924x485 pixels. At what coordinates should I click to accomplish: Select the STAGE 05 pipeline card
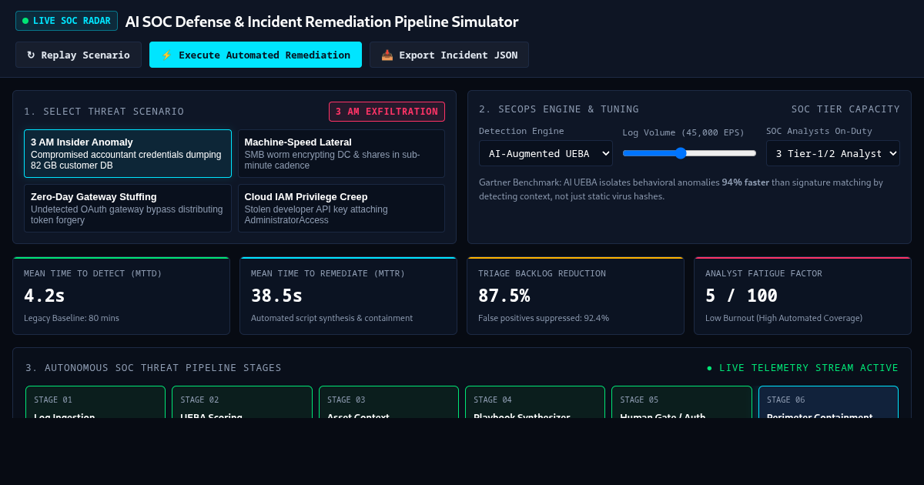[x=681, y=402]
